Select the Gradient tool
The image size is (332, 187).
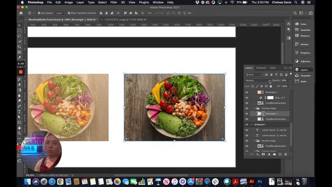click(x=19, y=90)
